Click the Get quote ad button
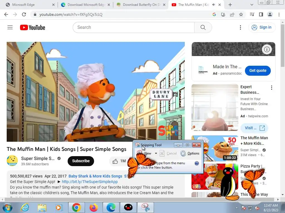Image resolution: width=285 pixels, height=213 pixels. (258, 71)
